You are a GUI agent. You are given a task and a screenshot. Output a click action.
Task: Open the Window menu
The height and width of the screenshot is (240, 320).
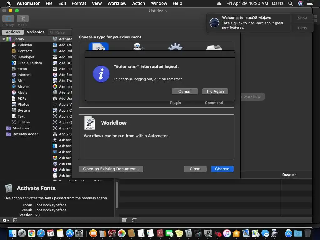(x=159, y=3)
